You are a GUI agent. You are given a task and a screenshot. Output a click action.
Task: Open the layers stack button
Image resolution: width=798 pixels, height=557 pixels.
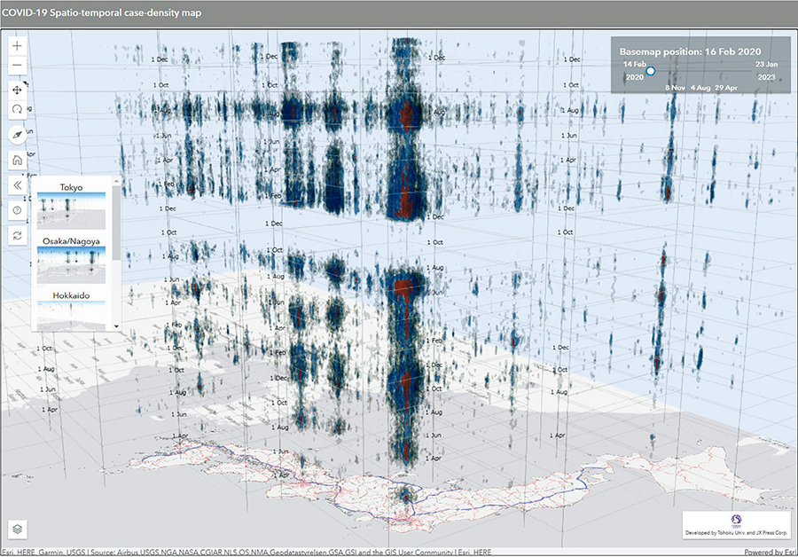coord(19,528)
